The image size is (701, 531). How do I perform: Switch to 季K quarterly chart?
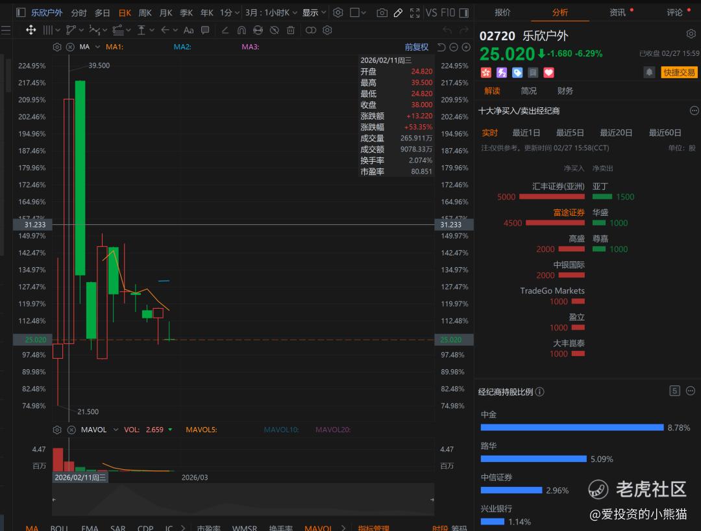(x=186, y=12)
